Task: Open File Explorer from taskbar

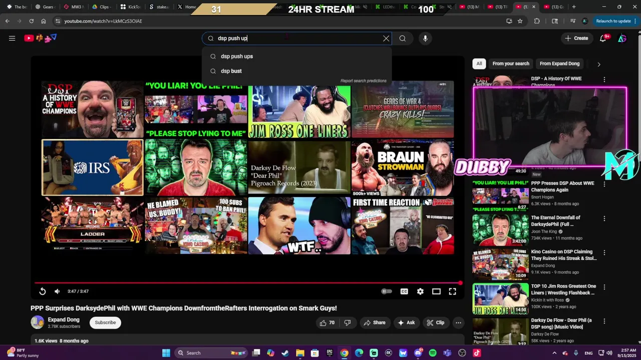Action: (x=300, y=353)
